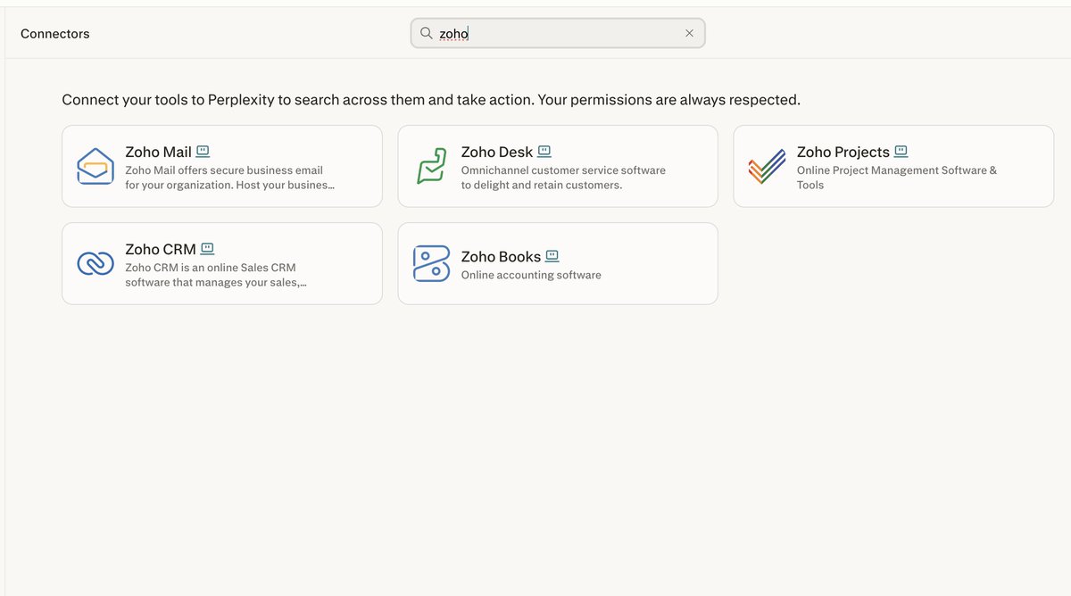The height and width of the screenshot is (596, 1071).
Task: Open the Zoho Projects connector title
Action: (843, 152)
